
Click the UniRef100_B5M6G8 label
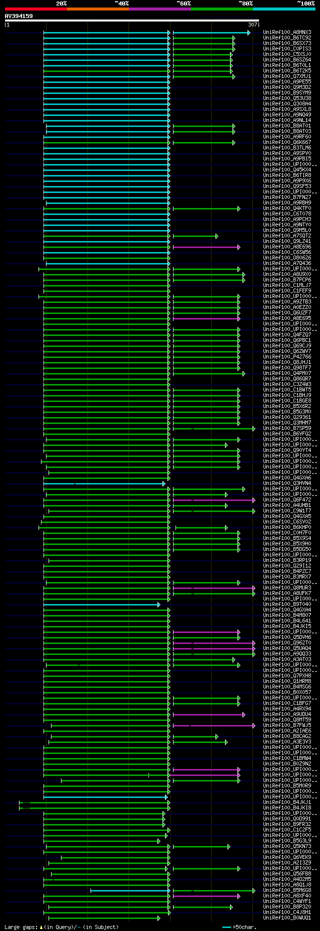pyautogui.click(x=287, y=890)
